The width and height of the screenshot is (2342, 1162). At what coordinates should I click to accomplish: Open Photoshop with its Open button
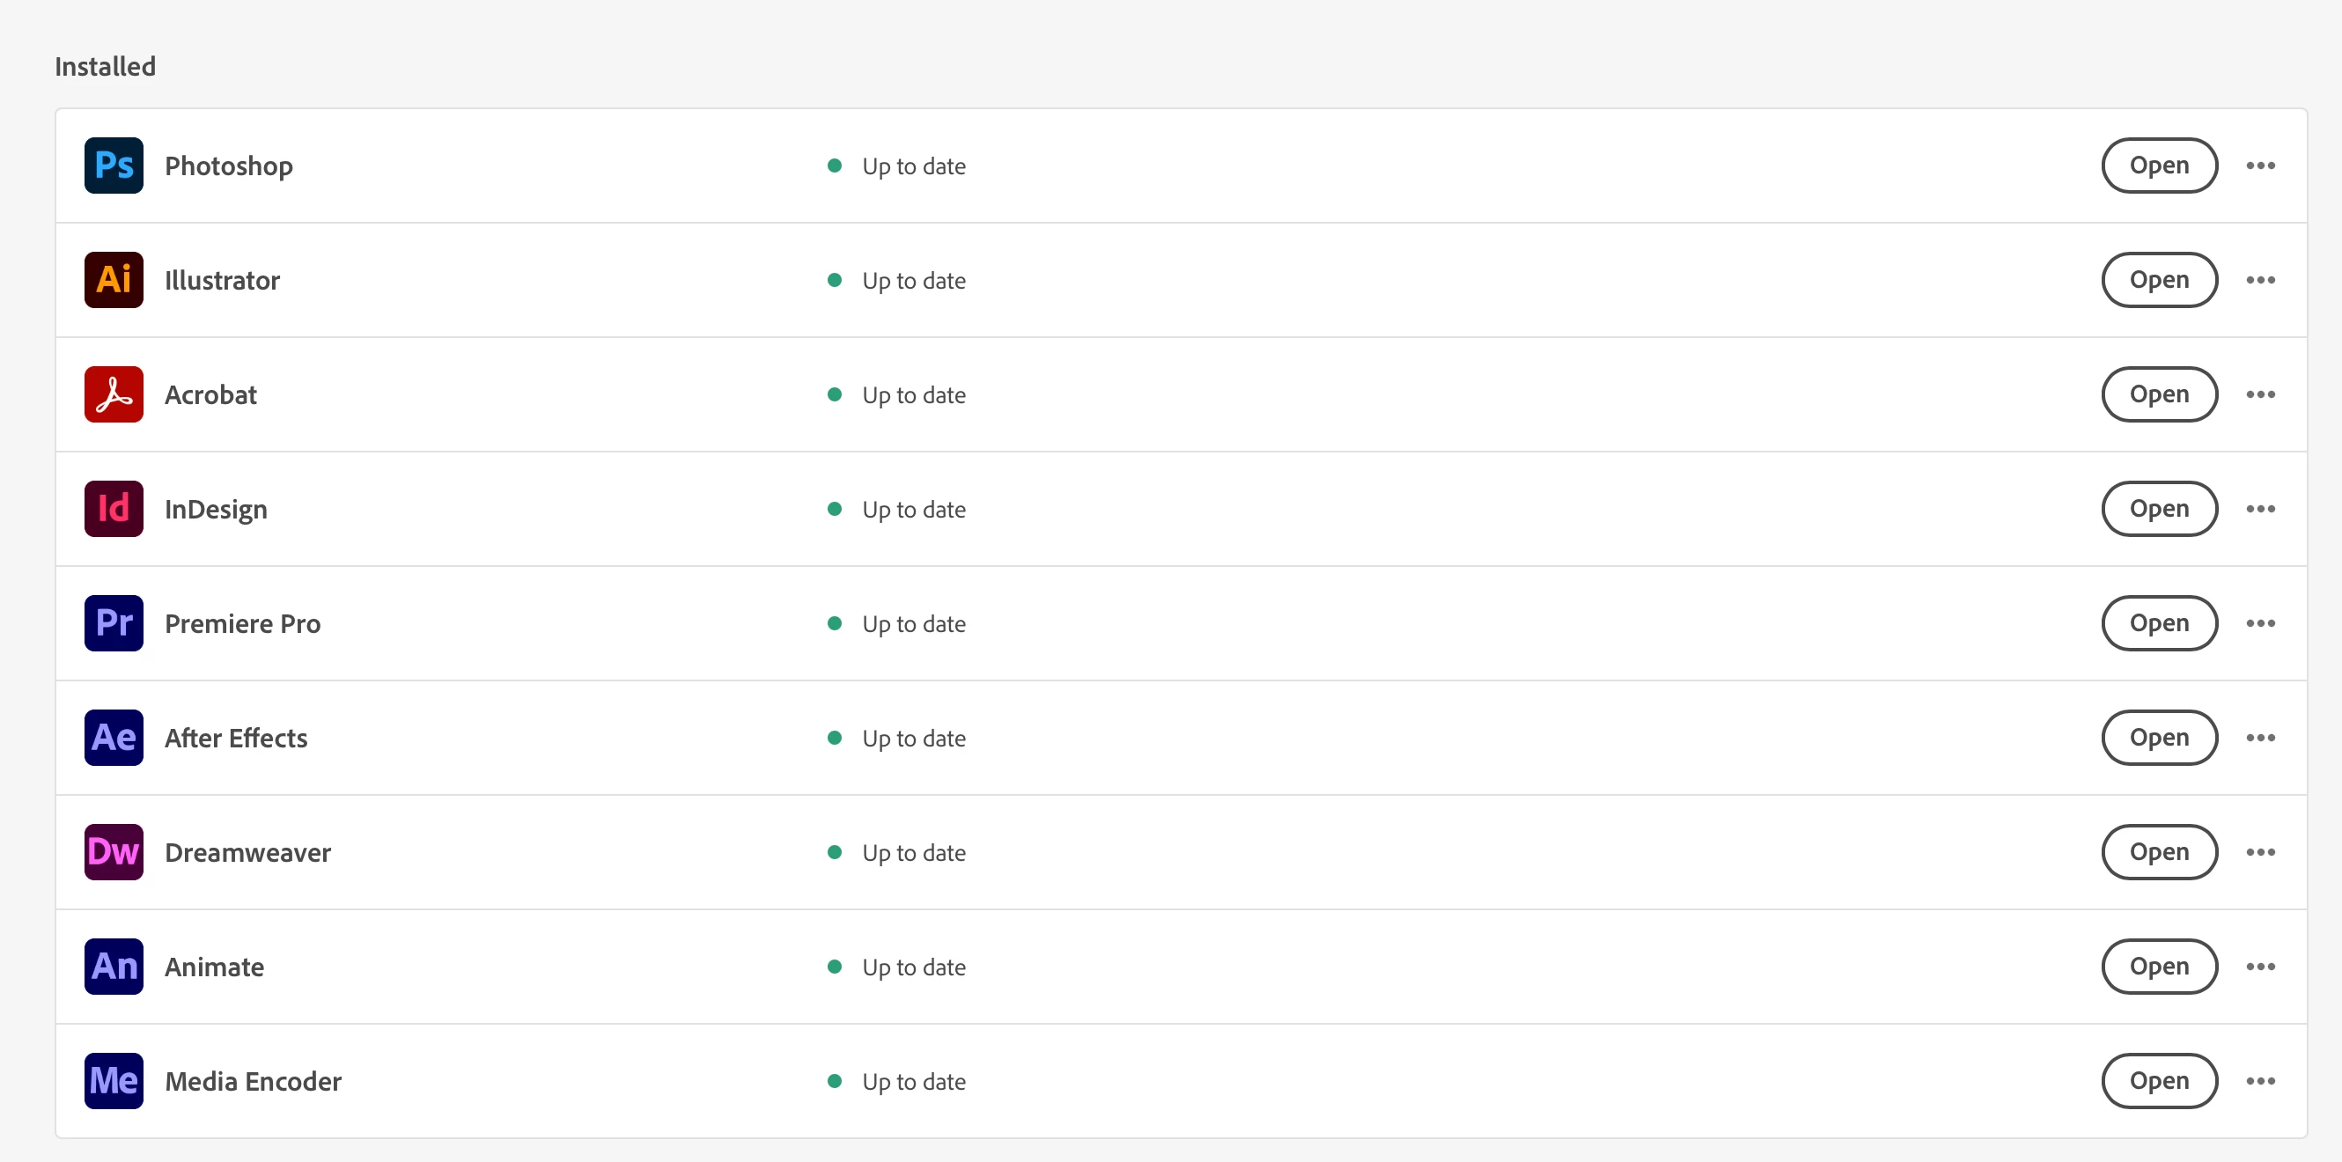[x=2158, y=165]
